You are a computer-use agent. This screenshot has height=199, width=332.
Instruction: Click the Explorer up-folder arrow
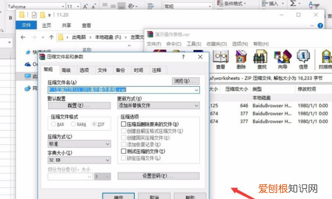pyautogui.click(x=51, y=38)
